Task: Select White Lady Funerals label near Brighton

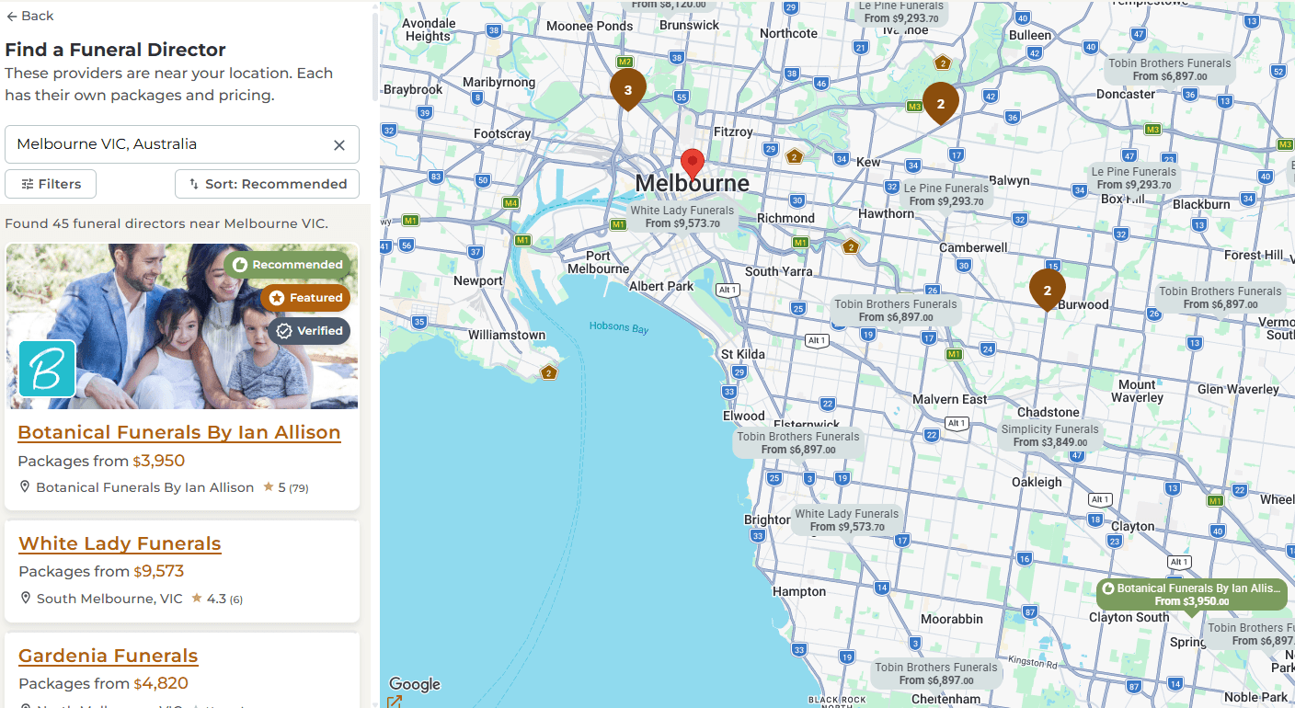Action: tap(847, 520)
